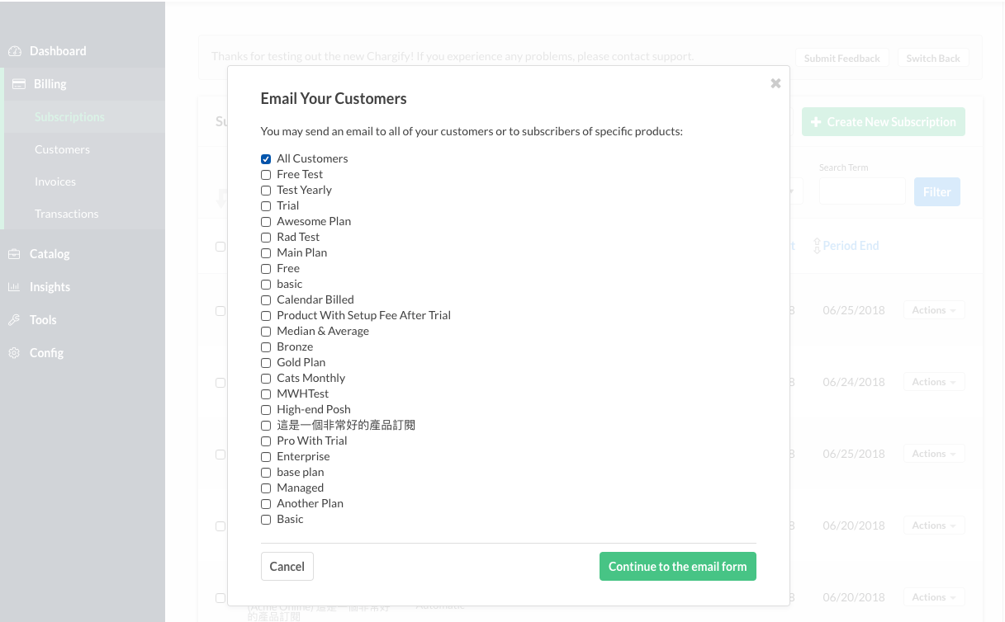Click the Tools wrench icon
Screen dimensions: 1005x622
click(15, 320)
